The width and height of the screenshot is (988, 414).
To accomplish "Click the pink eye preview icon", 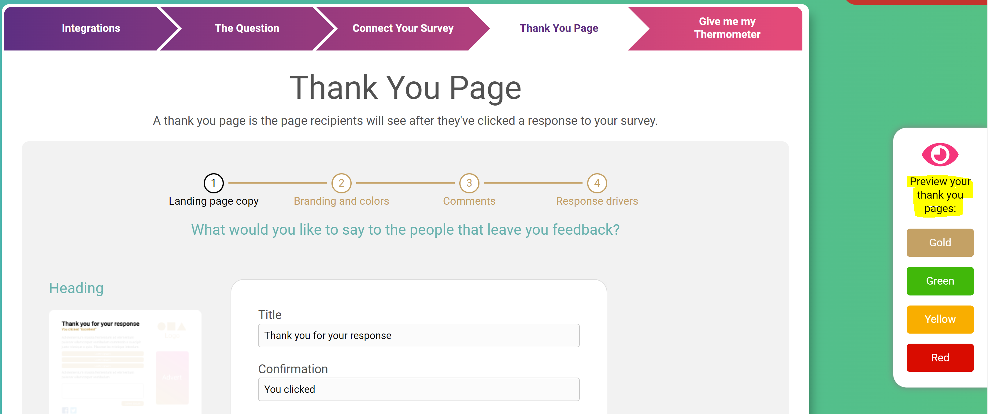I will click(940, 155).
